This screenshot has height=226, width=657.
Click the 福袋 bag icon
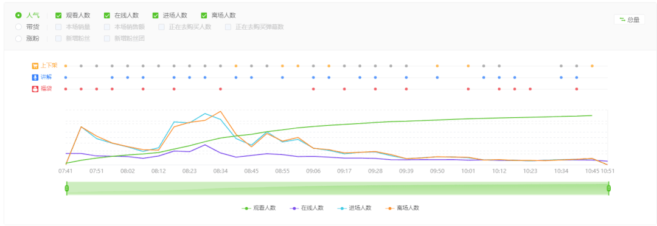tap(35, 89)
